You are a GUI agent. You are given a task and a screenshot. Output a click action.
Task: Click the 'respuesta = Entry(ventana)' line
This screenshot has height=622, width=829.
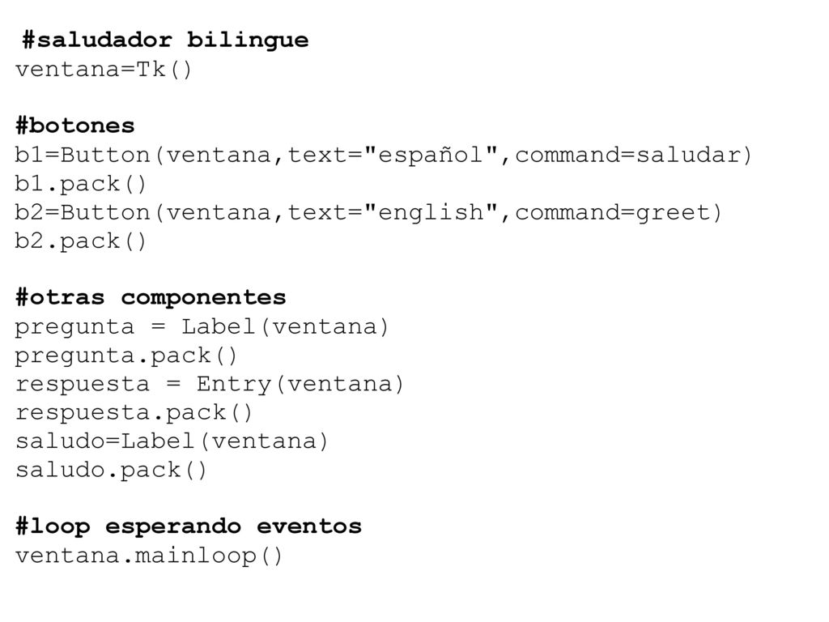coord(210,384)
